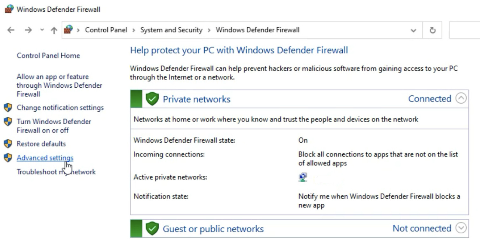Refresh the current Control Panel page
480x239 pixels.
tap(432, 30)
